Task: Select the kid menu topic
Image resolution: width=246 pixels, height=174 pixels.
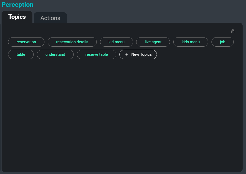Action: 116,42
